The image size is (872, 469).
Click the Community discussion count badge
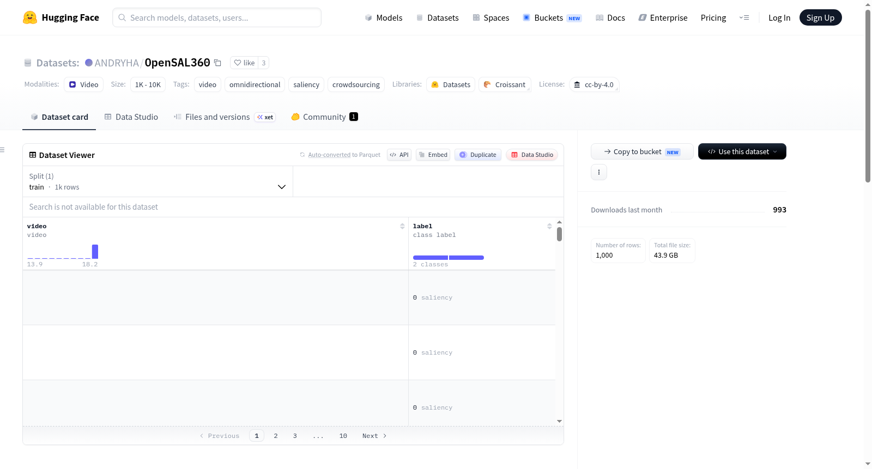pyautogui.click(x=354, y=117)
